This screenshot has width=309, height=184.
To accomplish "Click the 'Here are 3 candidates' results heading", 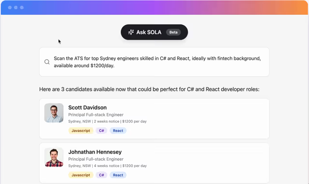I will pyautogui.click(x=149, y=89).
